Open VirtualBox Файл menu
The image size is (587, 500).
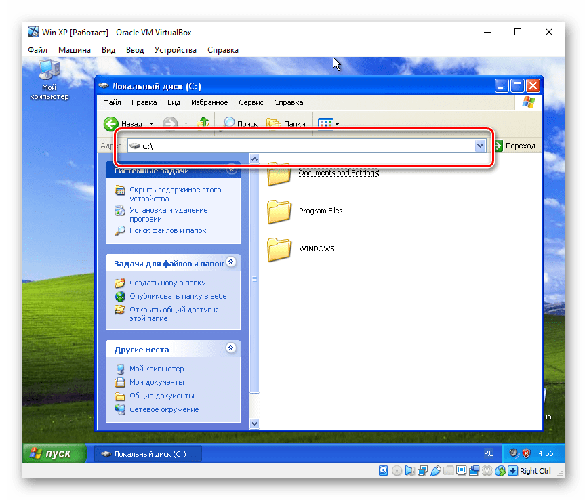point(37,49)
